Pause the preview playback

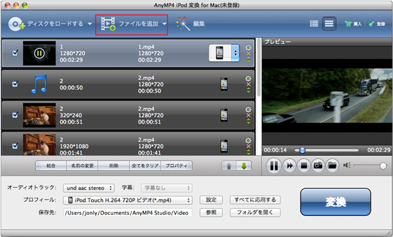point(274,166)
